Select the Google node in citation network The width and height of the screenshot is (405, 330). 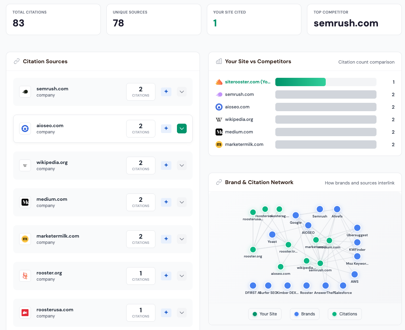tap(296, 215)
